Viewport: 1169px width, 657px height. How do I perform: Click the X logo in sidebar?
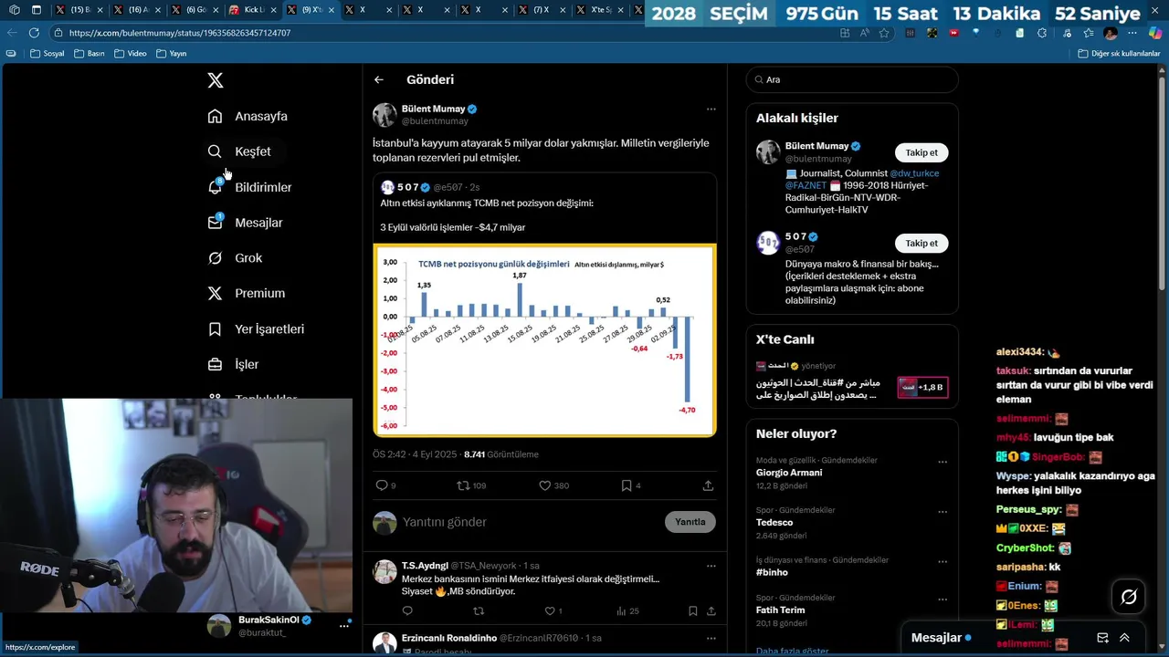click(216, 80)
